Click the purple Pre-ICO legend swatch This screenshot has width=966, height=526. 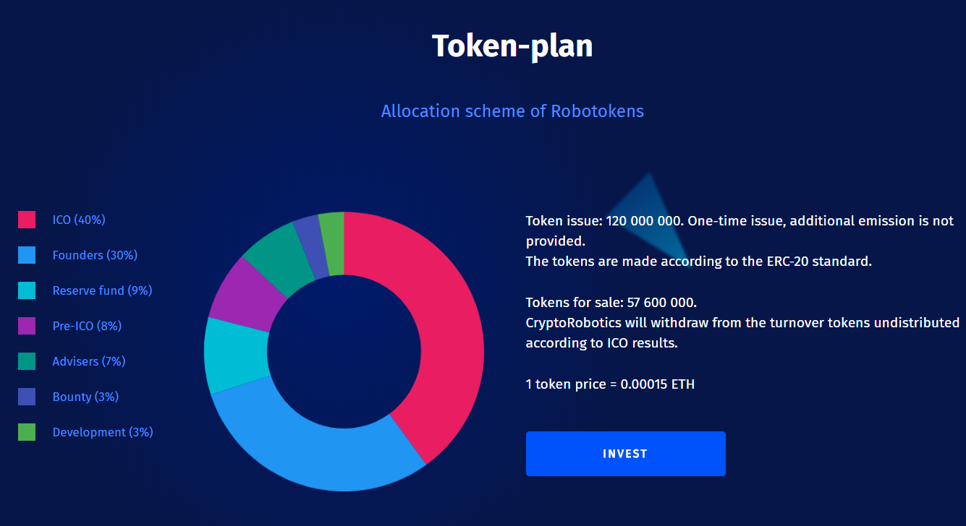tap(27, 326)
